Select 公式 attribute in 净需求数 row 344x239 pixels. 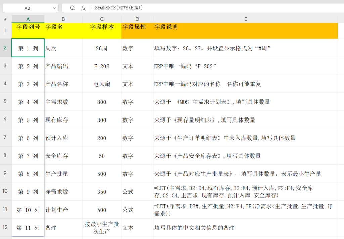tap(137, 192)
